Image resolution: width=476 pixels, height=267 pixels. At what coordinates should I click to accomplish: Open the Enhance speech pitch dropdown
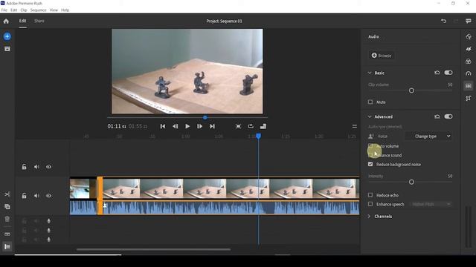click(x=431, y=204)
